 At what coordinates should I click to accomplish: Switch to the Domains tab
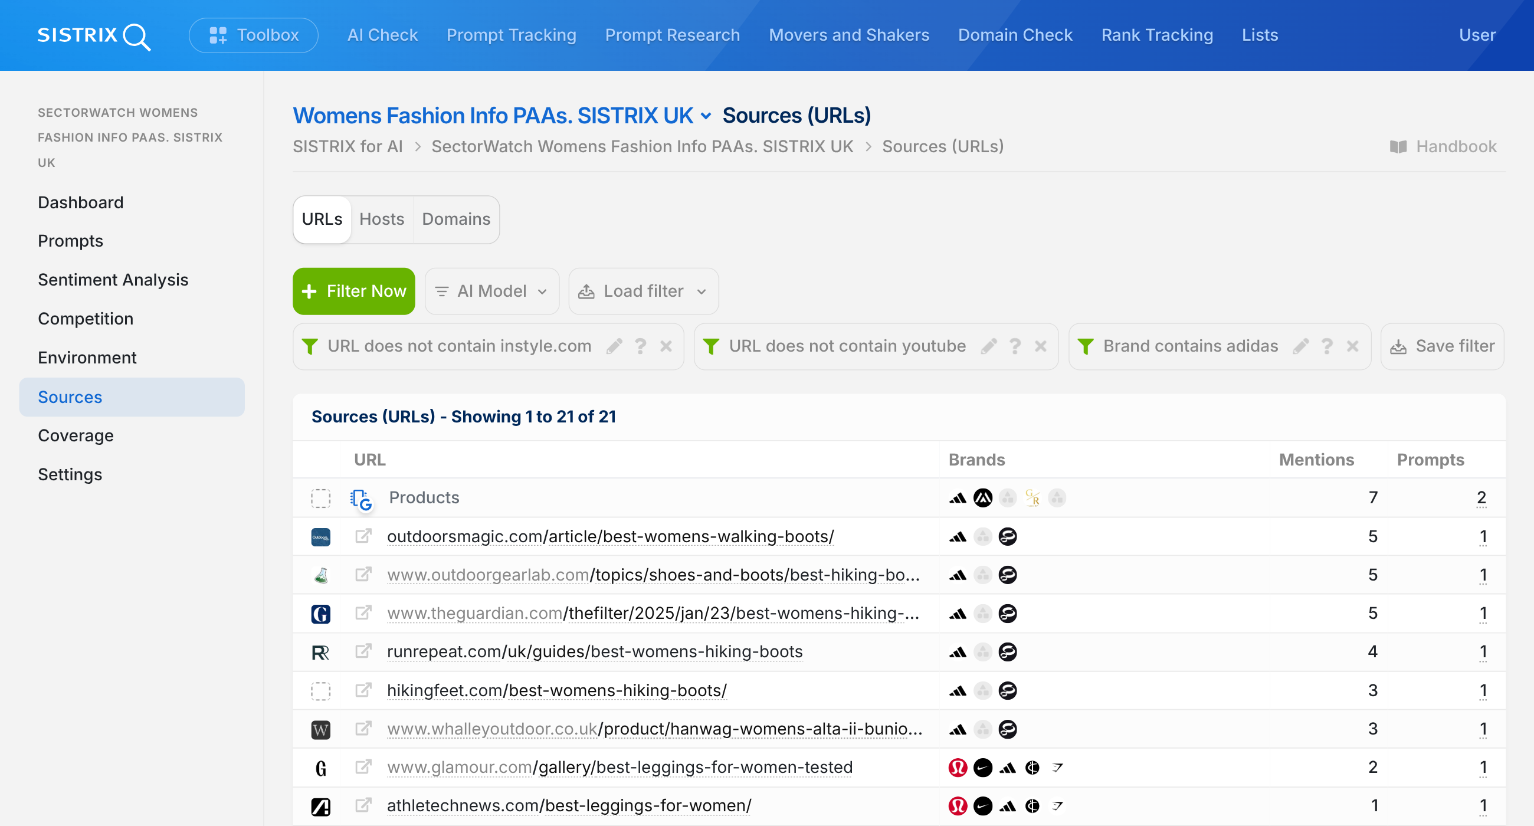pos(456,219)
